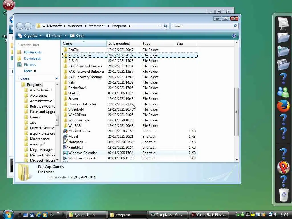The height and width of the screenshot is (219, 292).
Task: Open Documents favorite link
Action: [33, 52]
